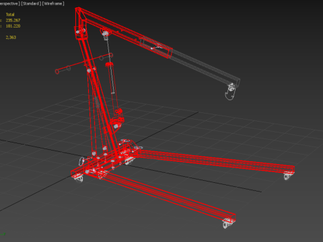Click the statistics value 181,220
Viewport: 323px width, 242px height.
click(13, 26)
